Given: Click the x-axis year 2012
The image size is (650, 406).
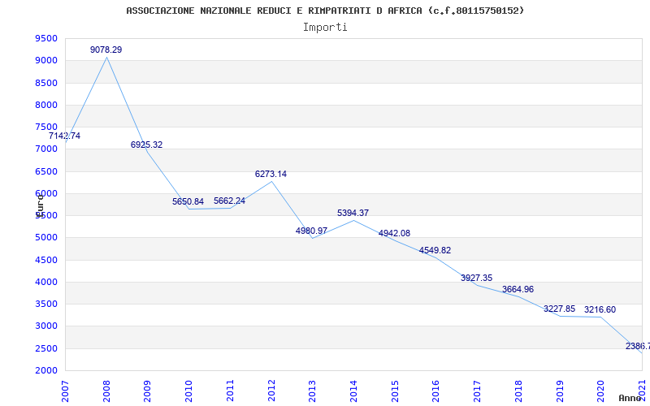Looking at the screenshot, I should (x=271, y=391).
